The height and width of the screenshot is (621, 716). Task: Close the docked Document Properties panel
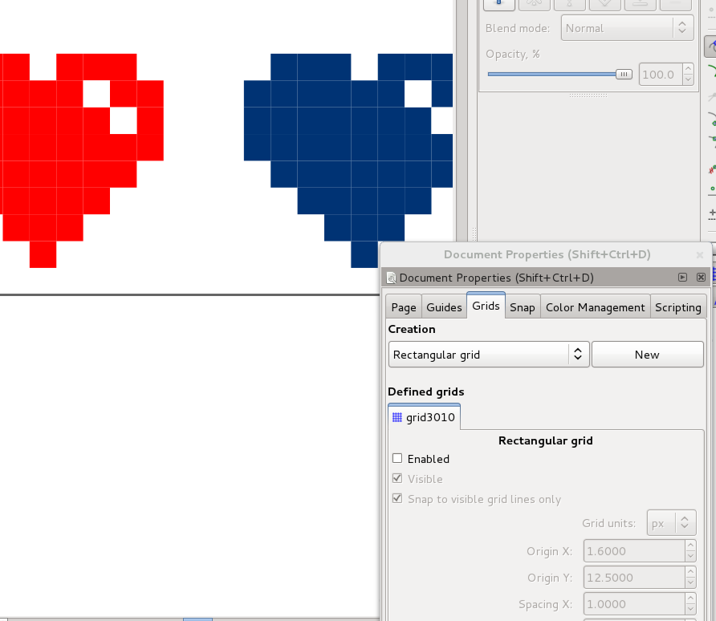coord(701,278)
